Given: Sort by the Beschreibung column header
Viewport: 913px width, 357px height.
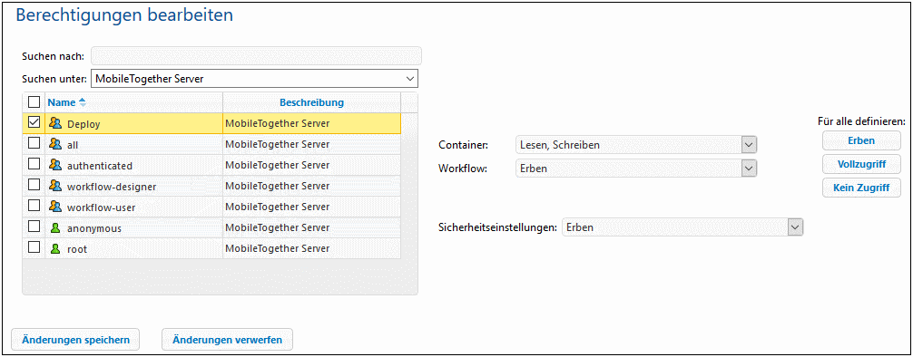Looking at the screenshot, I should (x=311, y=102).
